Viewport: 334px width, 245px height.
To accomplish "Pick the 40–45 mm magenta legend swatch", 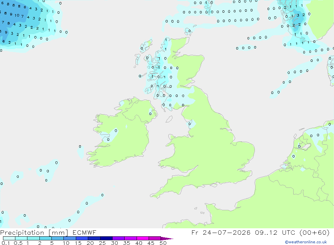I will click(x=143, y=238).
